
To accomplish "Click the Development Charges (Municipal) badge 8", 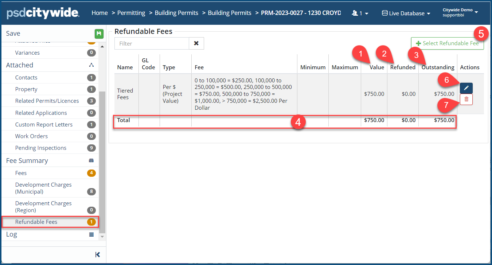I will [x=91, y=192].
